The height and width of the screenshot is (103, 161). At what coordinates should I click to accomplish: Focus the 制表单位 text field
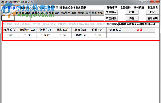82,8
